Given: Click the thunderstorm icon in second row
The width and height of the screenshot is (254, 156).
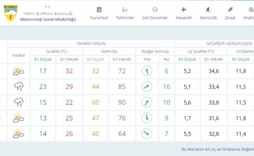Looking at the screenshot, I should [x=18, y=87].
